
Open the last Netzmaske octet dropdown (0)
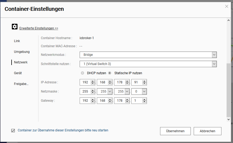144,91
